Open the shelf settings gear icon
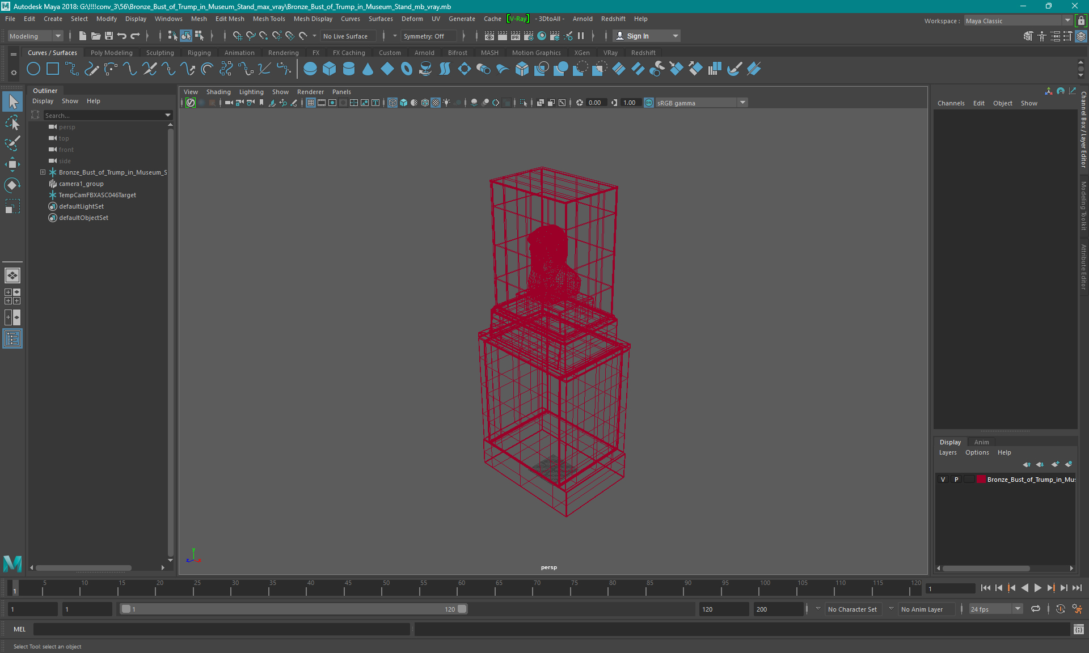The image size is (1089, 653). point(14,73)
